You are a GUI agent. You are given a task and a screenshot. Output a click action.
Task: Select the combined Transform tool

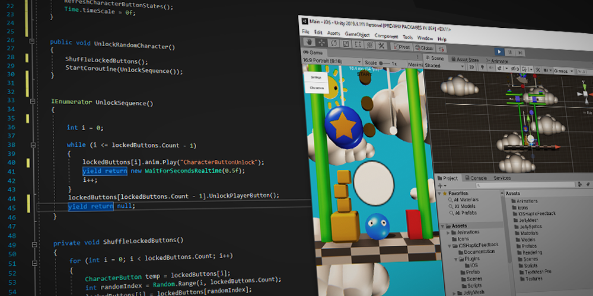pos(369,45)
